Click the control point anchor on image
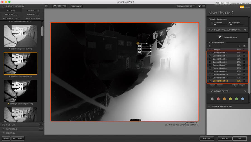Viewport: 251px width, 142px height. coord(138,43)
